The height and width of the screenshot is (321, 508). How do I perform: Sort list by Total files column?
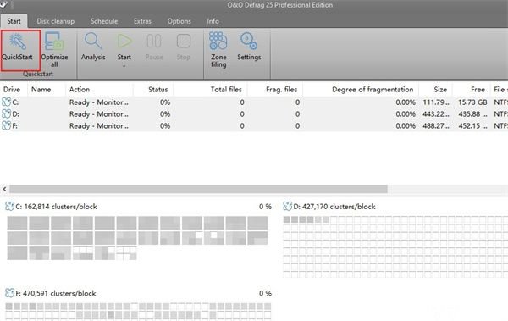[x=226, y=90]
